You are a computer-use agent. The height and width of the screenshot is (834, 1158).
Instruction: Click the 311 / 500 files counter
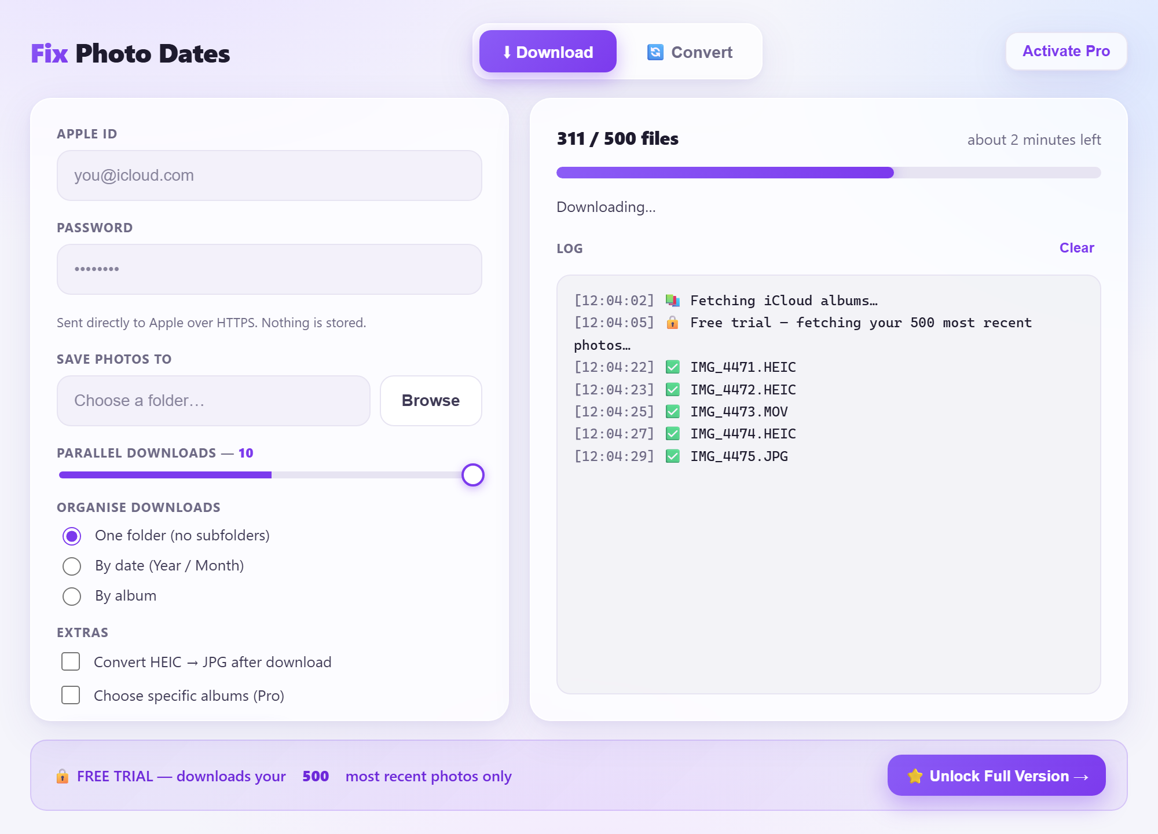(x=617, y=139)
